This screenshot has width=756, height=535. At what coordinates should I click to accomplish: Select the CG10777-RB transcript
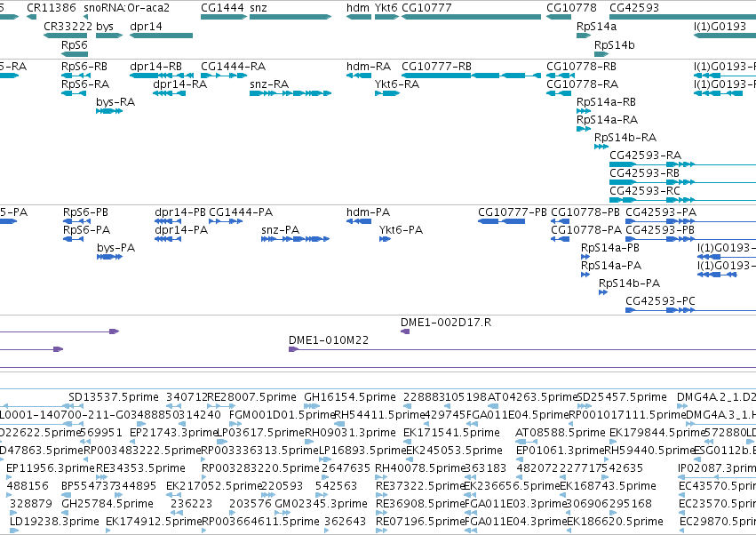coord(471,76)
